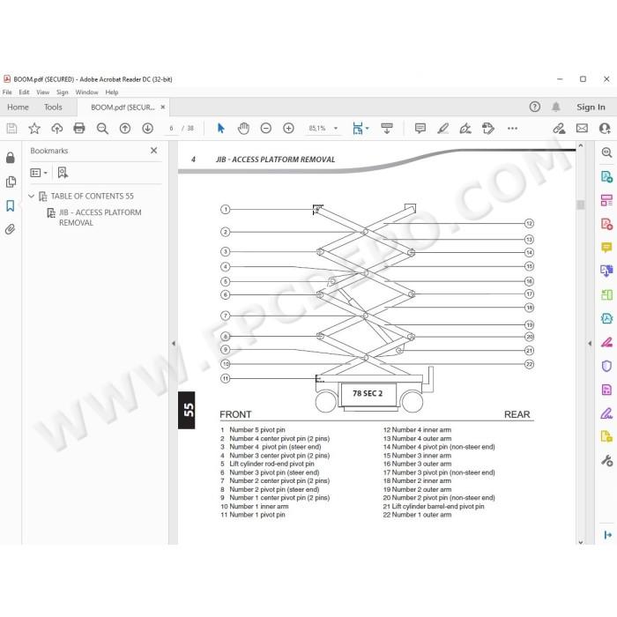This screenshot has width=617, height=617.
Task: Zoom out with minus circle
Action: click(x=266, y=129)
